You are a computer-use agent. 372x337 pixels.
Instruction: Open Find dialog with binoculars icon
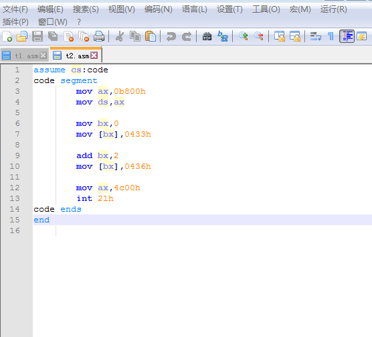pyautogui.click(x=207, y=37)
